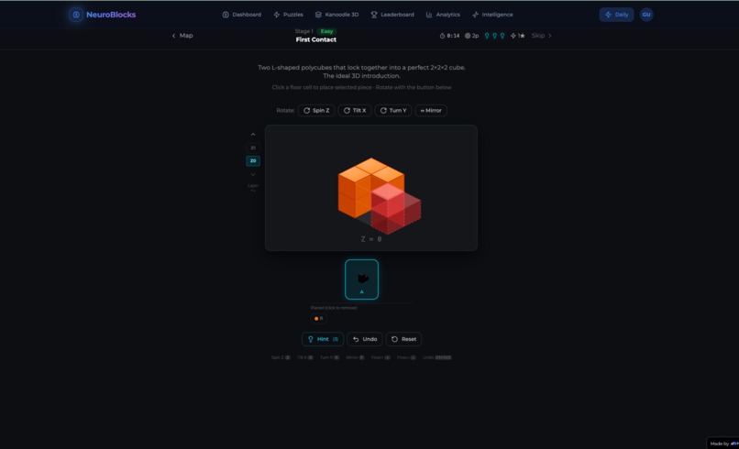Start the Daily challenge
Image resolution: width=739 pixels, height=449 pixels.
(x=616, y=15)
